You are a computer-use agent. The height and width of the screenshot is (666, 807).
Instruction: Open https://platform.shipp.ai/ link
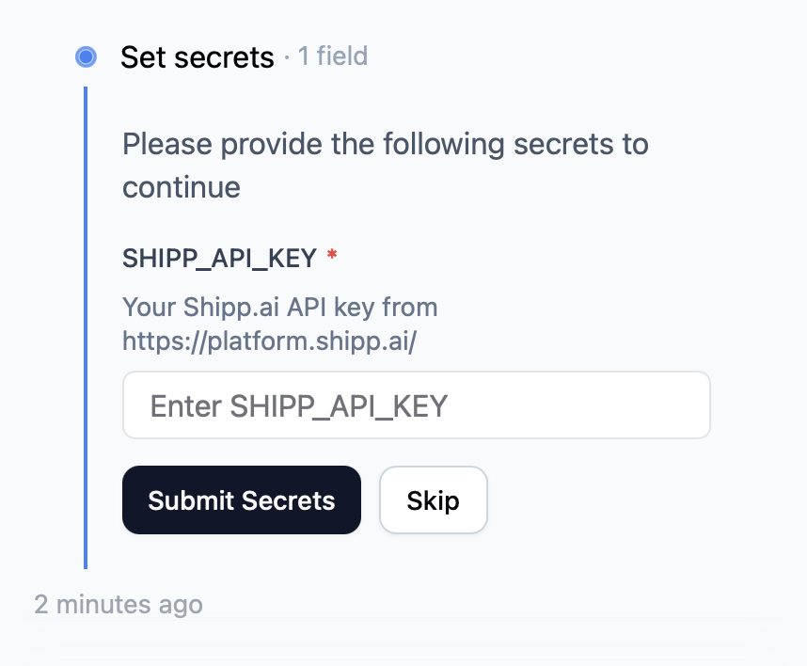[271, 341]
